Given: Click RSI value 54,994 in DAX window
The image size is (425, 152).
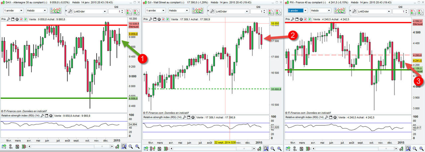Looking at the screenshot, I should point(133,124).
